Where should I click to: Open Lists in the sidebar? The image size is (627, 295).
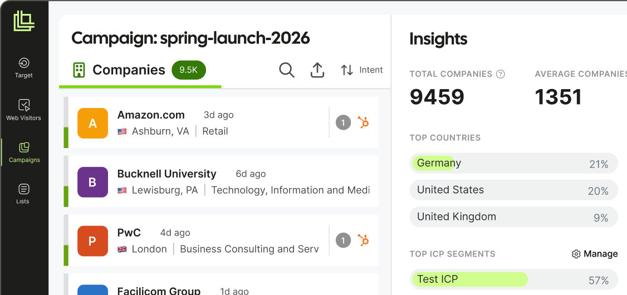click(23, 194)
